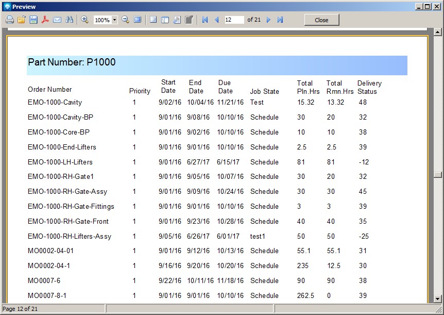This screenshot has height=315, width=444.
Task: Click the page number input field
Action: point(234,20)
